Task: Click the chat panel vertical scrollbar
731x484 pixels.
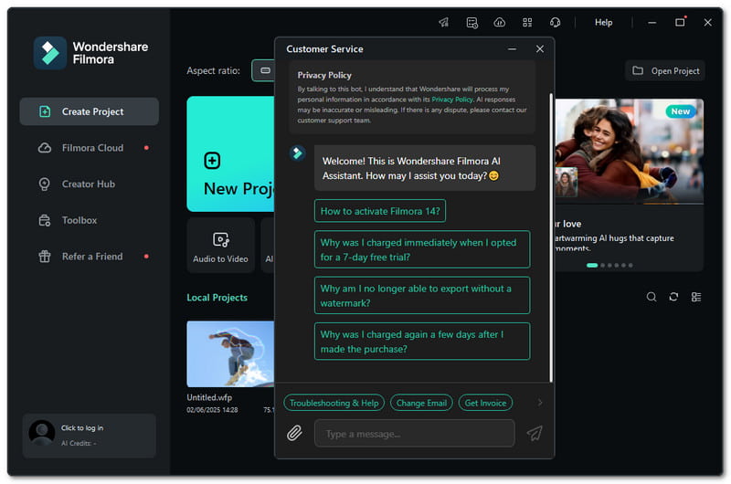Action: (x=551, y=237)
